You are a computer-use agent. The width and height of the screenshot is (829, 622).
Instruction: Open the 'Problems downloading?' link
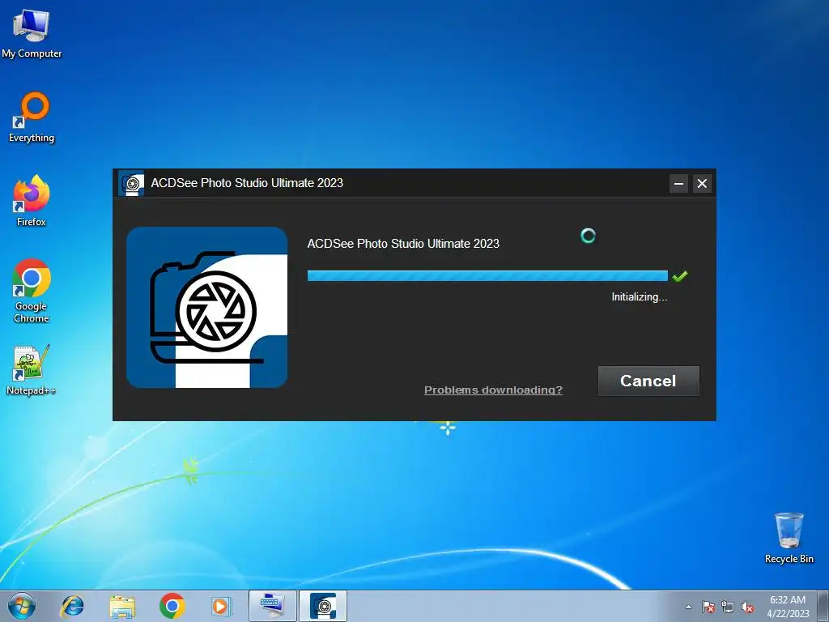[x=493, y=390]
